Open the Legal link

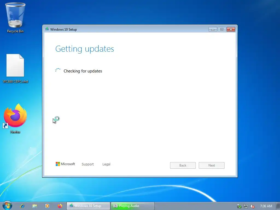pos(106,164)
